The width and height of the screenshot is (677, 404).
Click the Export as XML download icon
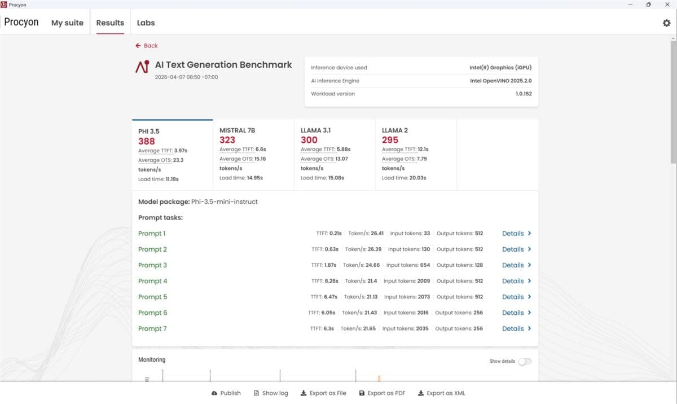tap(421, 393)
